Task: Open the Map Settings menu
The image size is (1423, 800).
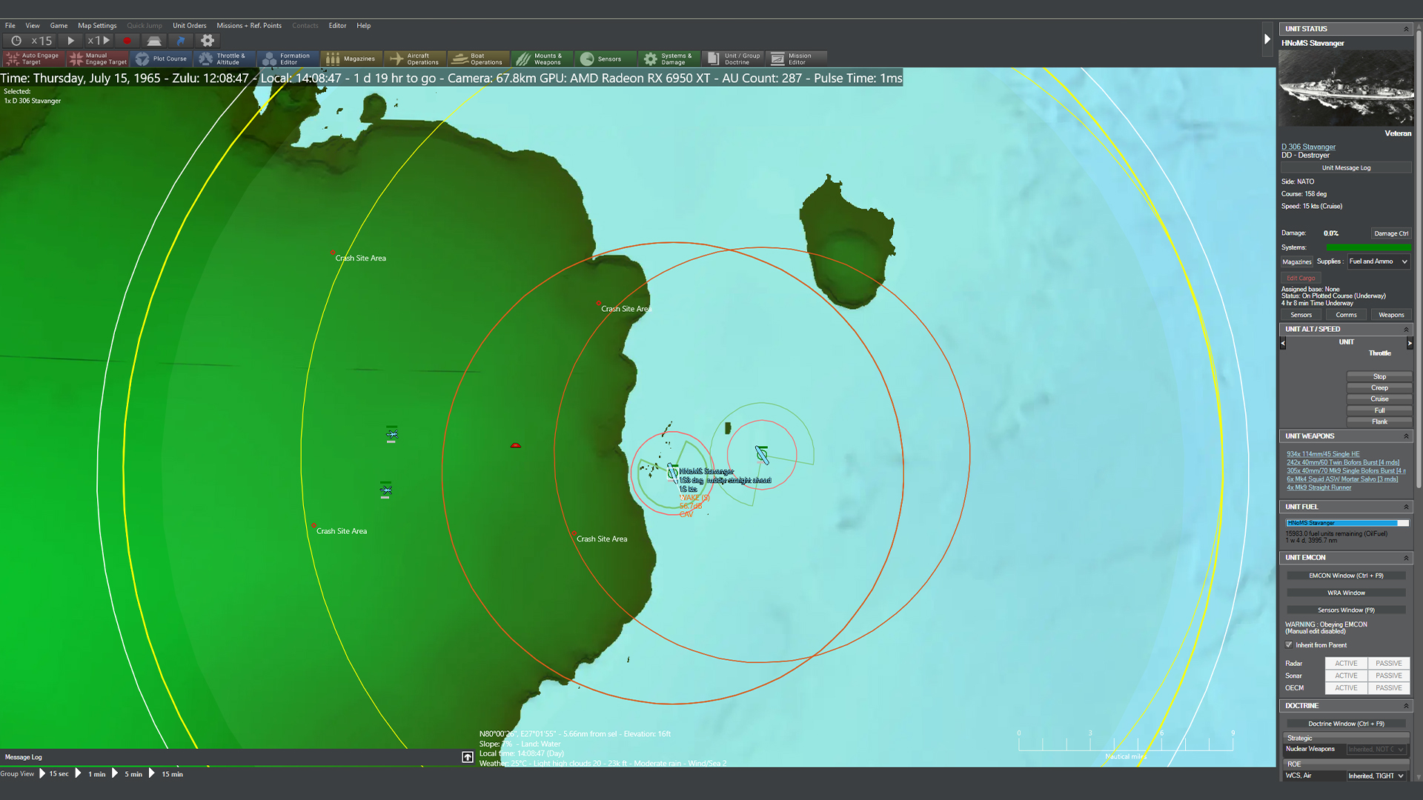Action: tap(97, 25)
